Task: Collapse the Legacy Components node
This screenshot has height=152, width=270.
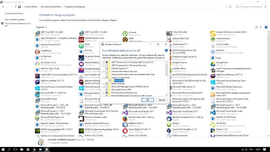Action: pos(104,78)
